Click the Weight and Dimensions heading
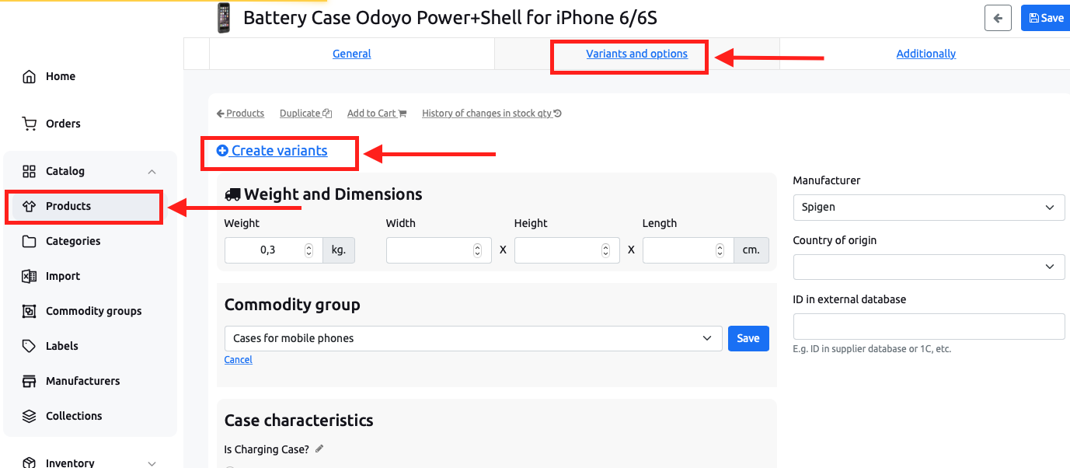1070x468 pixels. click(323, 194)
